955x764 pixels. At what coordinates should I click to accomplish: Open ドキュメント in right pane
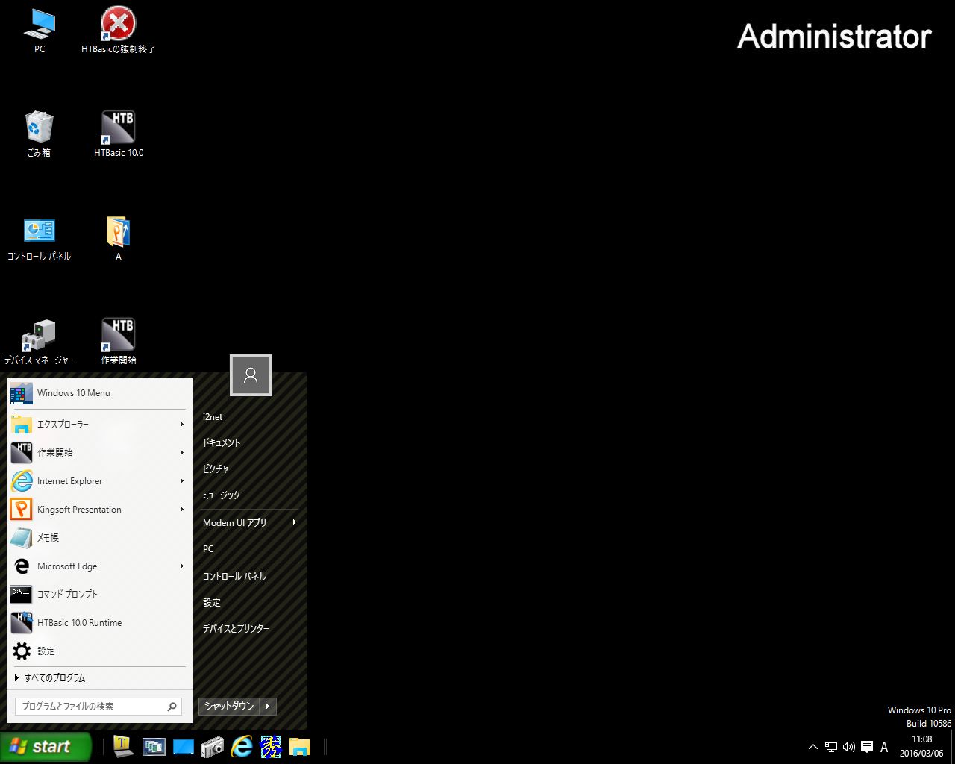[249, 442]
